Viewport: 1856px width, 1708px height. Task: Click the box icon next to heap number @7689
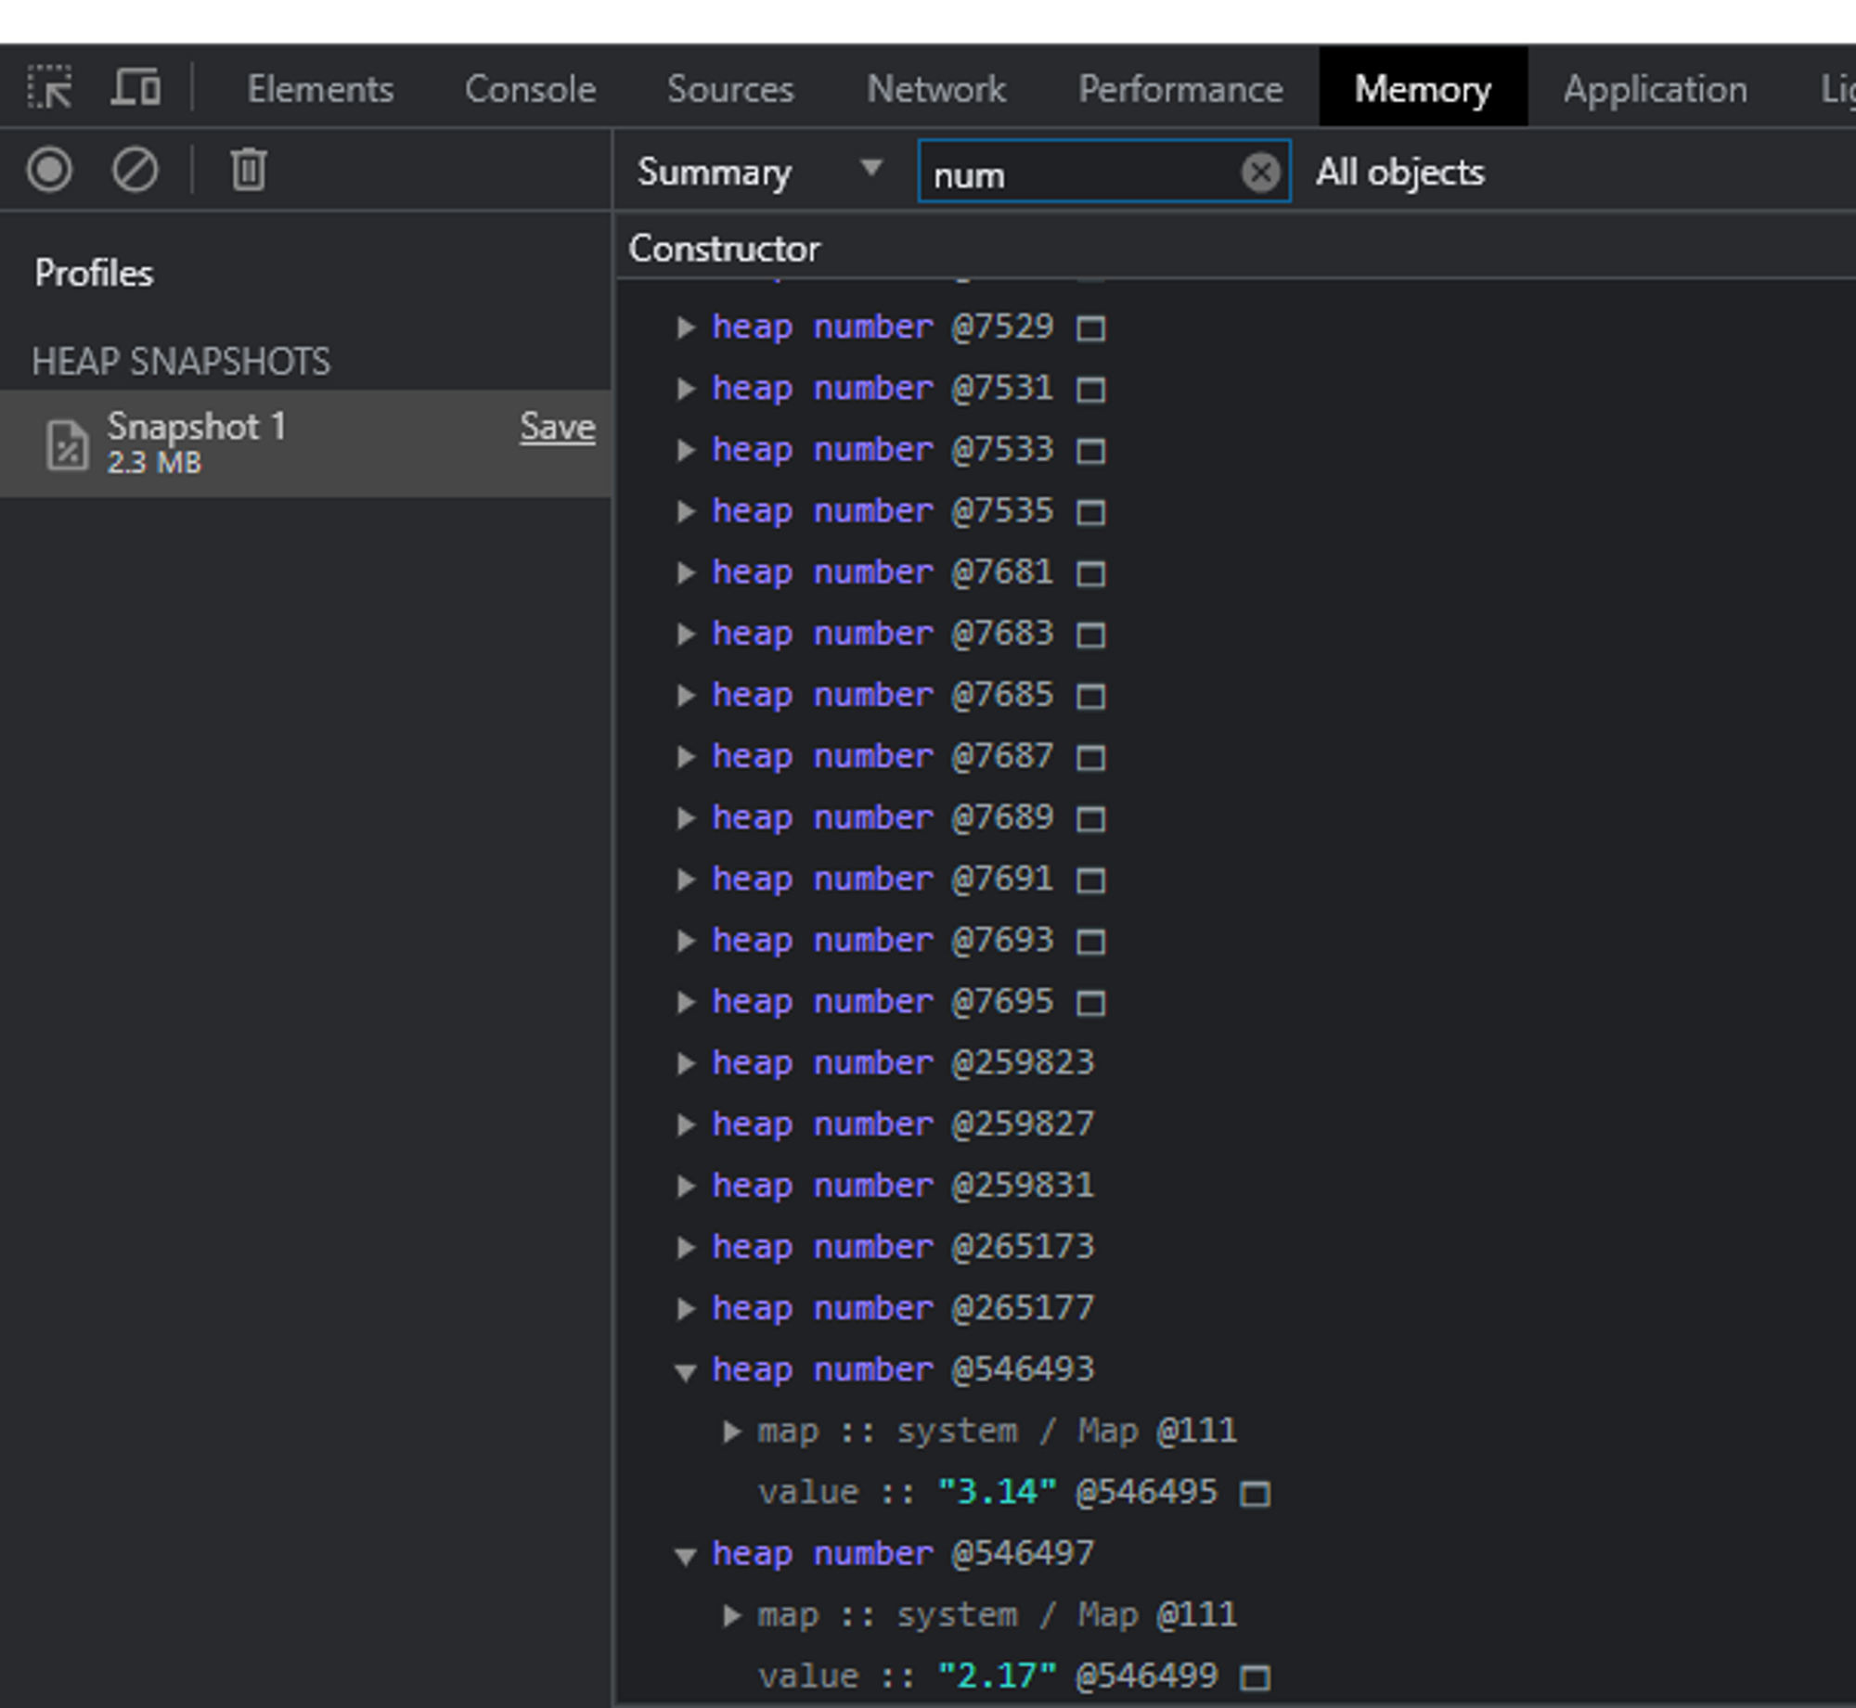[1090, 819]
